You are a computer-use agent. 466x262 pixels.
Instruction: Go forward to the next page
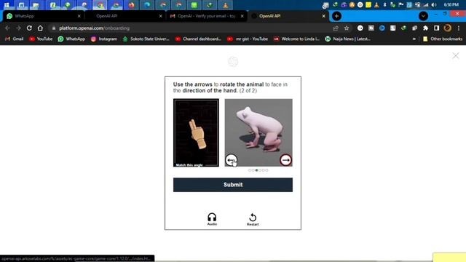(x=18, y=28)
